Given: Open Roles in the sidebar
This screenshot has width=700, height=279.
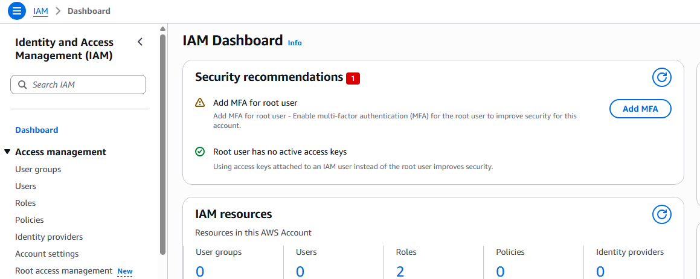Looking at the screenshot, I should point(25,203).
